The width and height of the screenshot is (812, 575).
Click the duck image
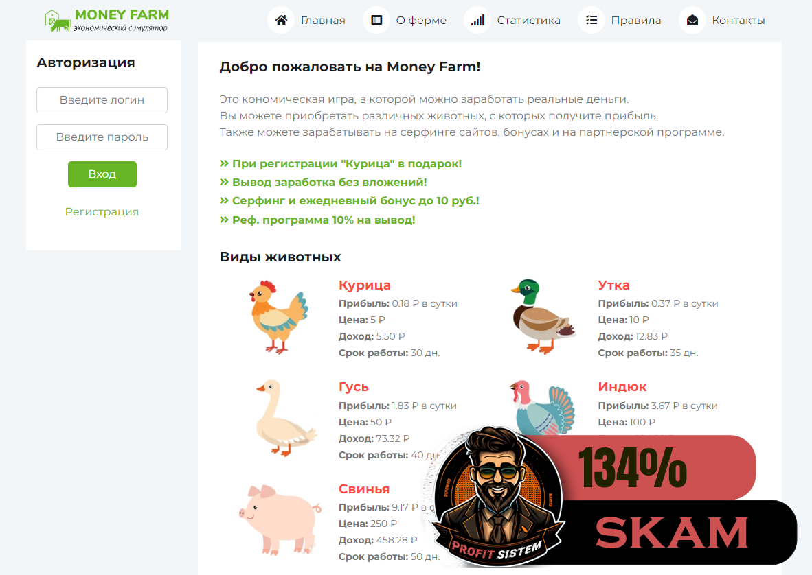coord(543,316)
